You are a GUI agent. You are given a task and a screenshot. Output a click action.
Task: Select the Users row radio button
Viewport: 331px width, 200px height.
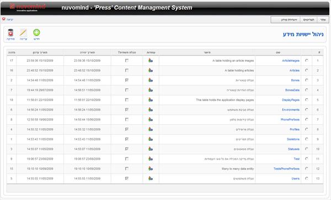pos(307,178)
